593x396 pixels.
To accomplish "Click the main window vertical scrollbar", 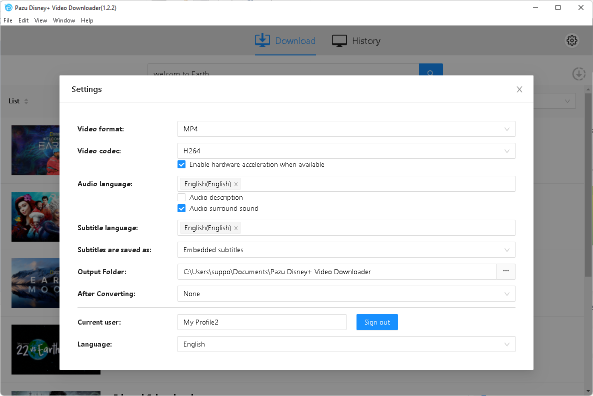I will click(587, 185).
